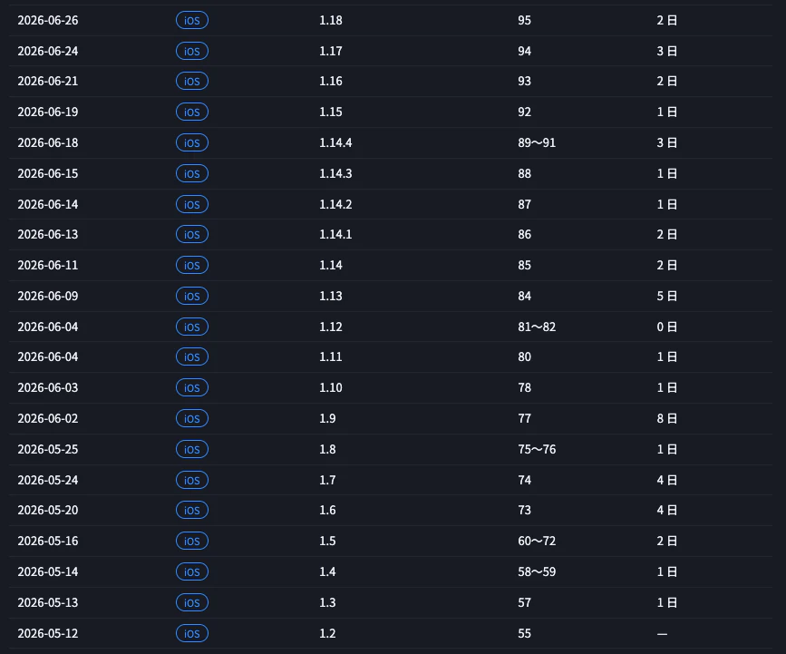Select the iOS tag in the 2026-05-20 row
Image resolution: width=786 pixels, height=654 pixels.
(192, 511)
